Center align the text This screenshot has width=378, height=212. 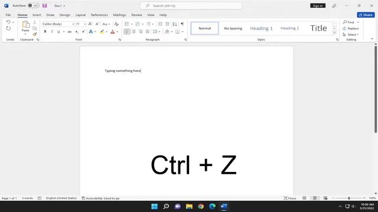134,31
